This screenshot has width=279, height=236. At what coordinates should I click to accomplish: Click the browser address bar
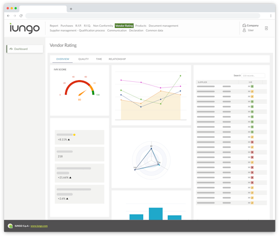coord(143,16)
